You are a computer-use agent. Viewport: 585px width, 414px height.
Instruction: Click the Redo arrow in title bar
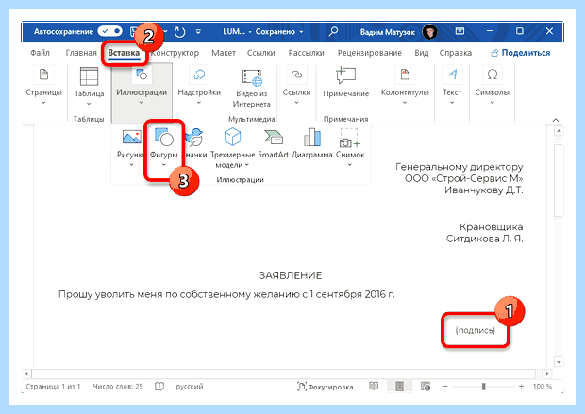tap(179, 32)
